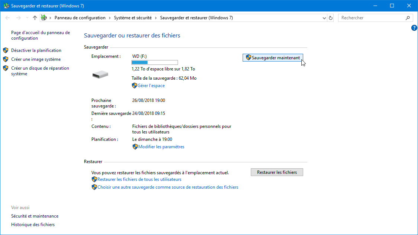
Task: Click the search magnifier icon
Action: tap(408, 18)
